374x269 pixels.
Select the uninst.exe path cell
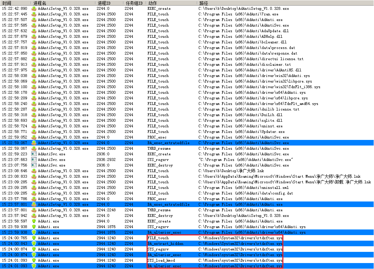coord(240,126)
